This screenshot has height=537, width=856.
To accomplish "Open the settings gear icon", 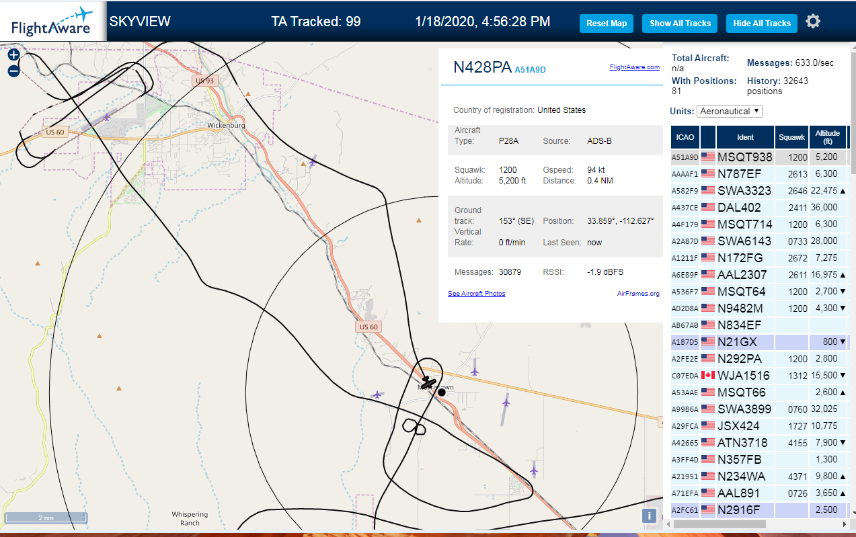I will click(813, 22).
